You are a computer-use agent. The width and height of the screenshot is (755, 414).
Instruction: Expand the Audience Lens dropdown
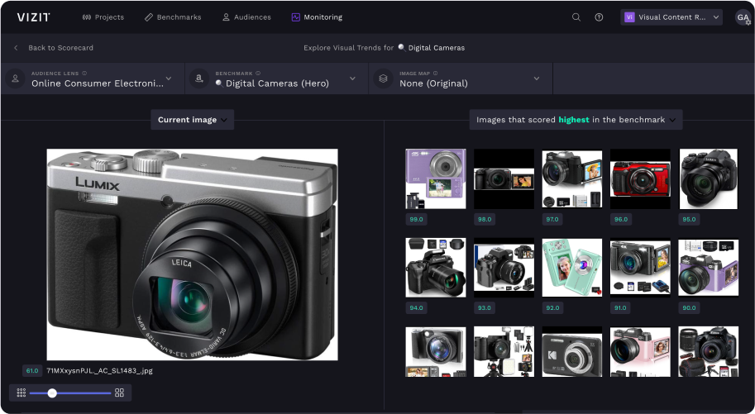pyautogui.click(x=169, y=79)
